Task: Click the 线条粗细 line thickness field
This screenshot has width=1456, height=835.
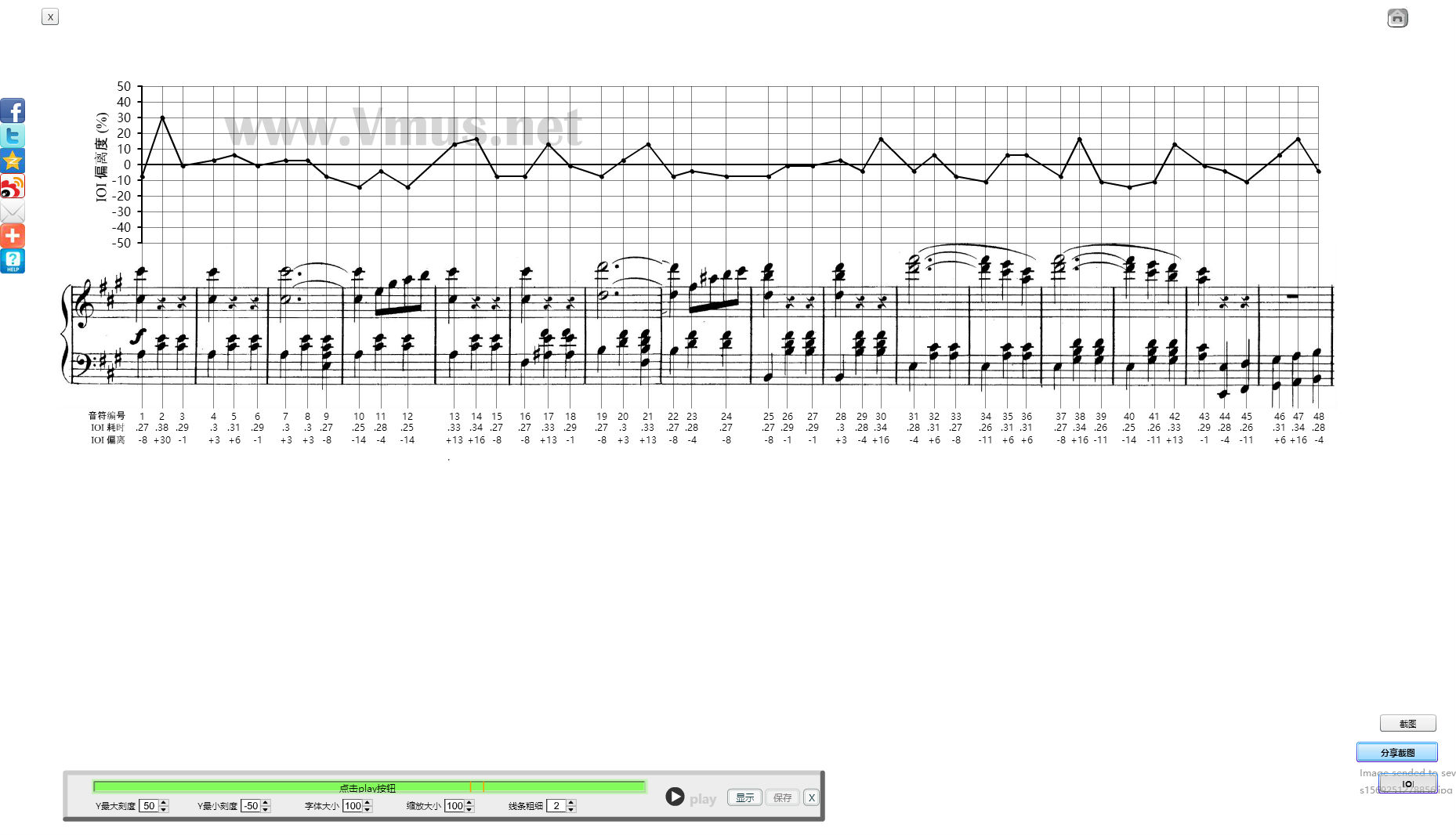Action: [x=556, y=806]
